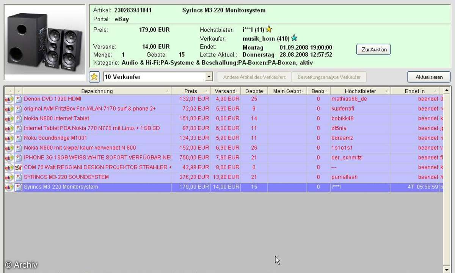This screenshot has width=455, height=273.
Task: Sort by Preis column header
Action: tap(191, 91)
